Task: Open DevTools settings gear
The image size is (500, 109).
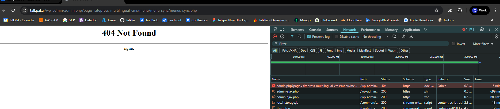Action: tap(482, 30)
